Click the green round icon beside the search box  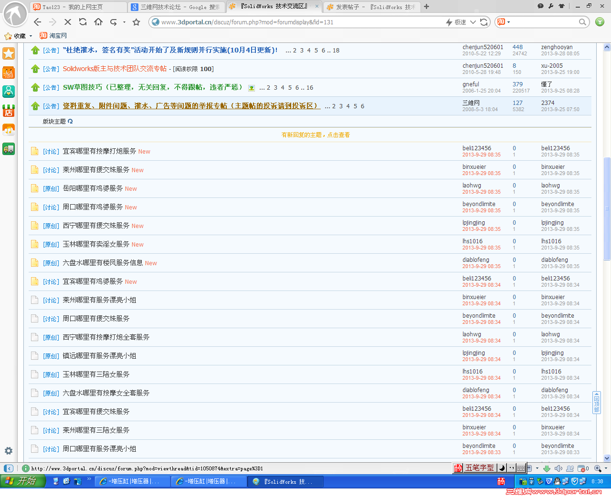[600, 22]
